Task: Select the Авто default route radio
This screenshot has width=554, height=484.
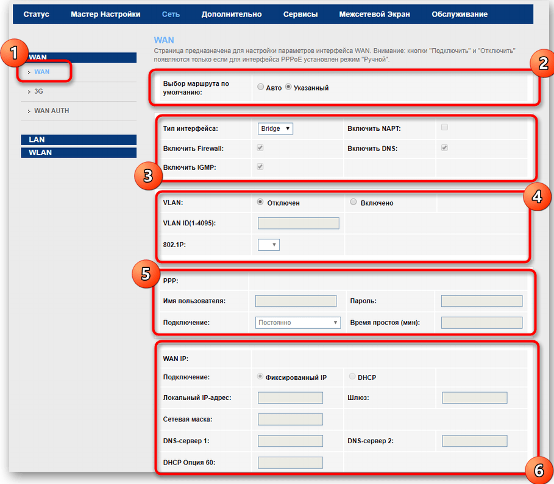Action: pyautogui.click(x=261, y=88)
